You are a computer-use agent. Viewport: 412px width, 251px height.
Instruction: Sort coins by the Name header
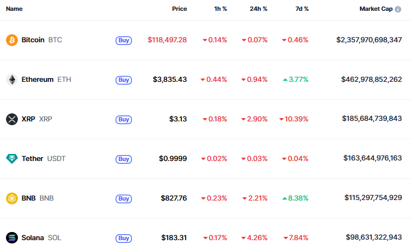point(14,9)
